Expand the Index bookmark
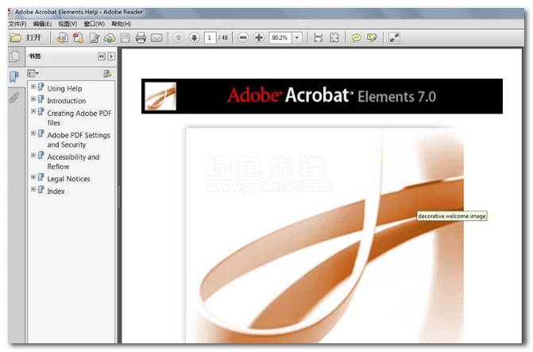 click(x=33, y=189)
